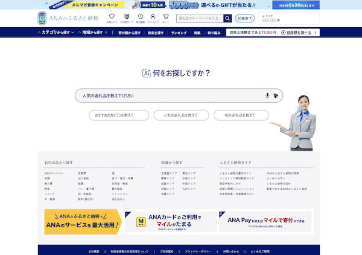Image resolution: width=362 pixels, height=255 pixels.
Task: Open ご利用規約 footer link
Action: tap(167, 251)
